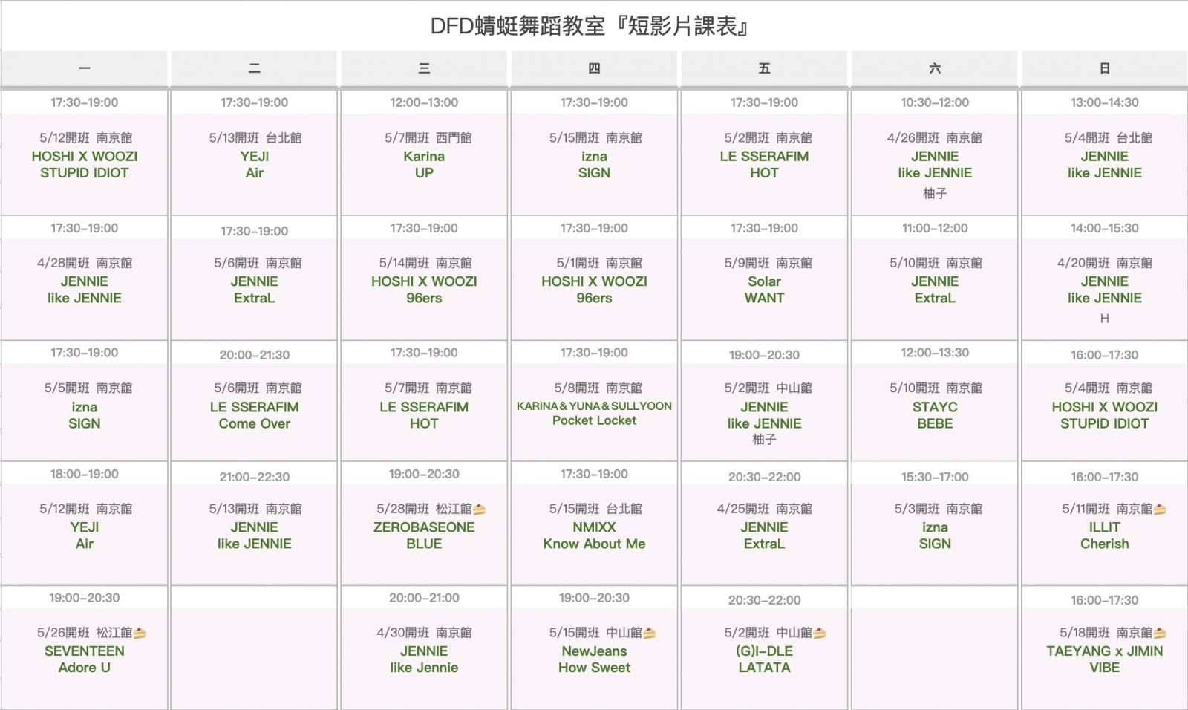The width and height of the screenshot is (1188, 710).
Task: Click TAEYANG x JIMIN class name
Action: pos(1105,651)
